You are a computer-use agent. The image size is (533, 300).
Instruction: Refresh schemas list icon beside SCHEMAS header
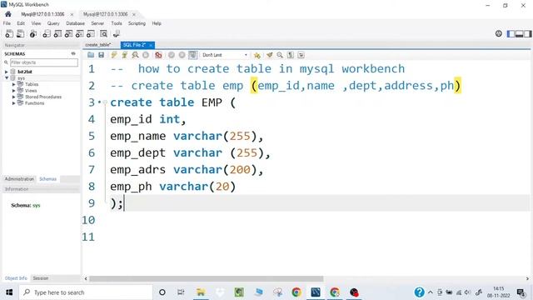click(73, 53)
